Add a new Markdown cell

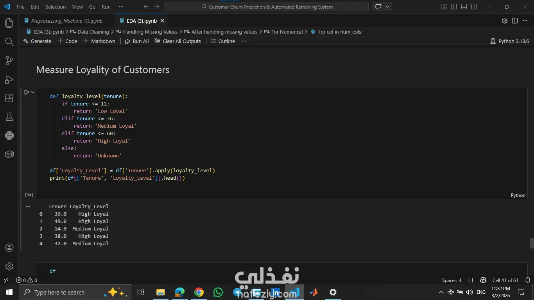point(99,41)
